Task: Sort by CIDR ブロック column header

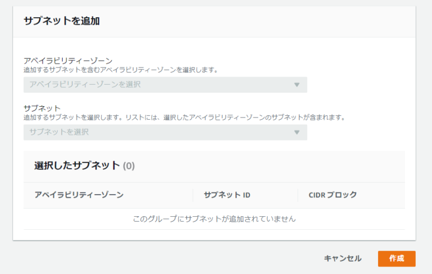Action: click(333, 195)
